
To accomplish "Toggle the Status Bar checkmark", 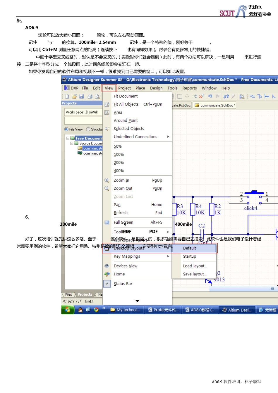I will [x=107, y=284].
